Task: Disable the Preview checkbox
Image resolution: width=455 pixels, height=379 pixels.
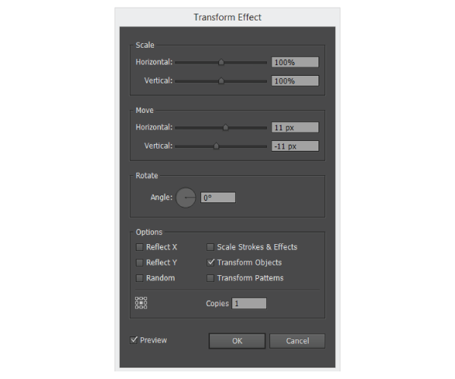Action: click(x=133, y=340)
